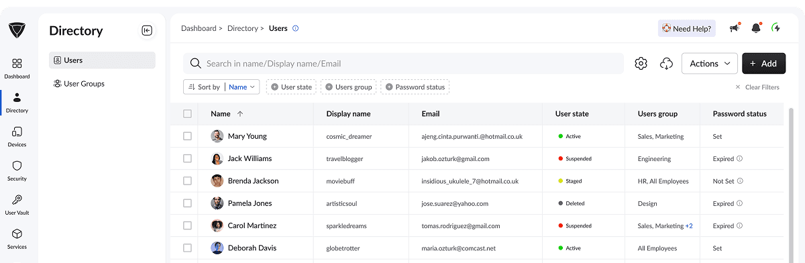This screenshot has width=805, height=263.
Task: Expand the +2 groups for Carol Martinez
Action: coord(689,226)
